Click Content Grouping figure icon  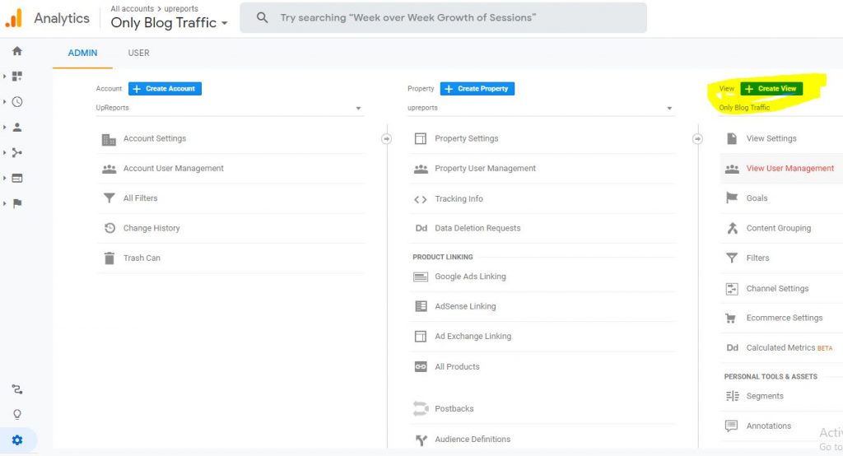point(732,228)
